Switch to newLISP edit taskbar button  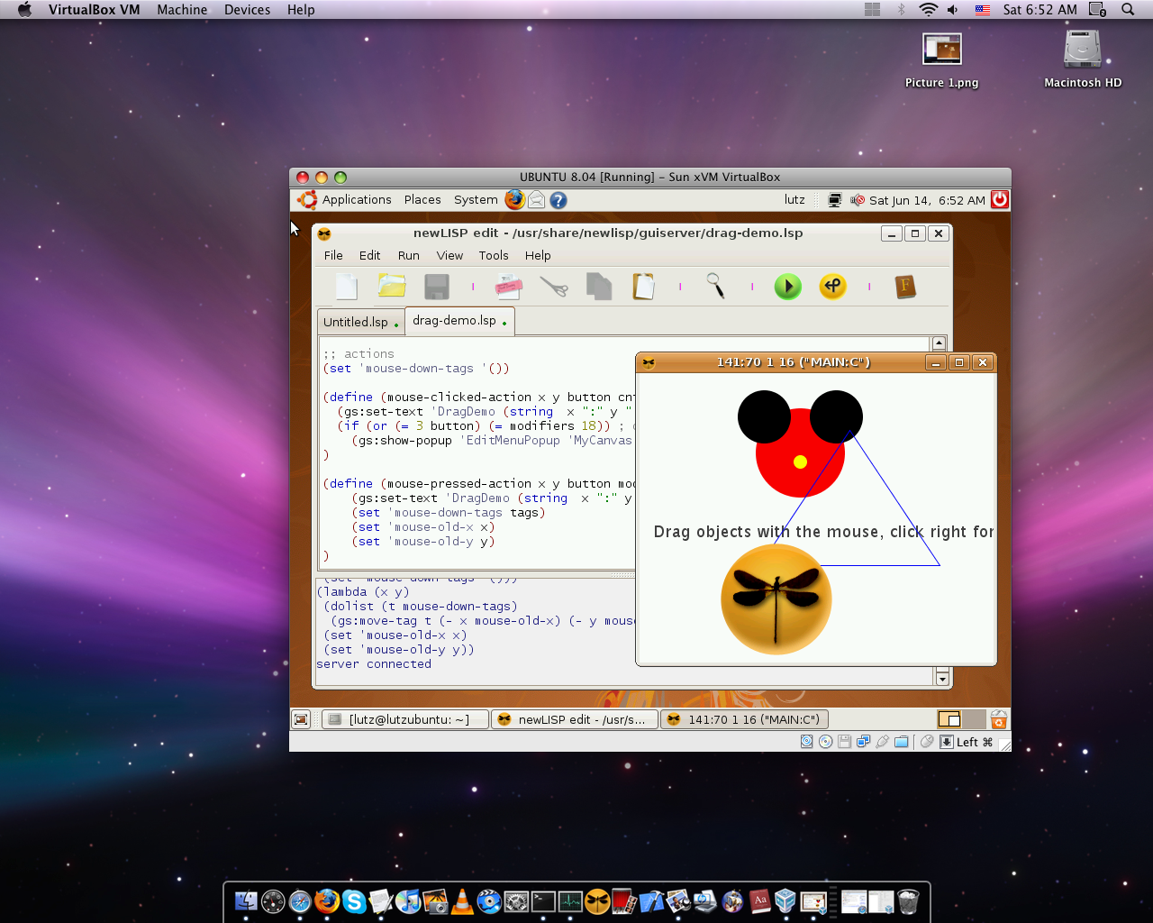(x=574, y=719)
